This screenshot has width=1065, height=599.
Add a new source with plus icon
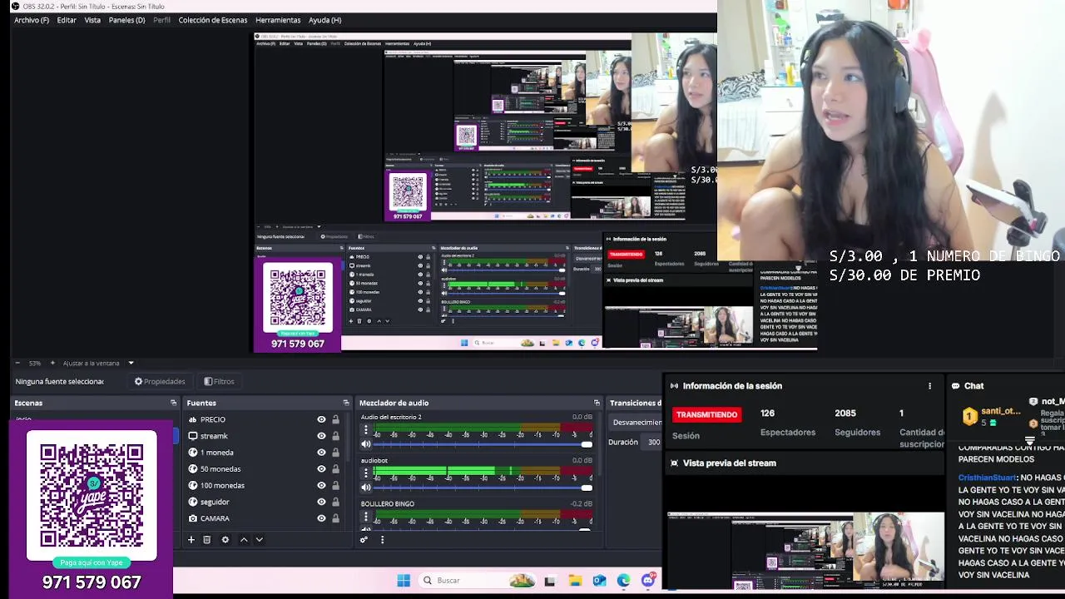[x=191, y=540]
